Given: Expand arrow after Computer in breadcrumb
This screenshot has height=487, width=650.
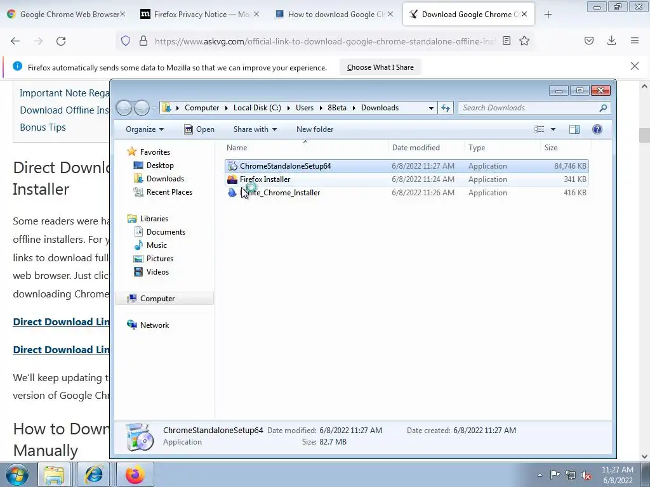Looking at the screenshot, I should point(227,108).
